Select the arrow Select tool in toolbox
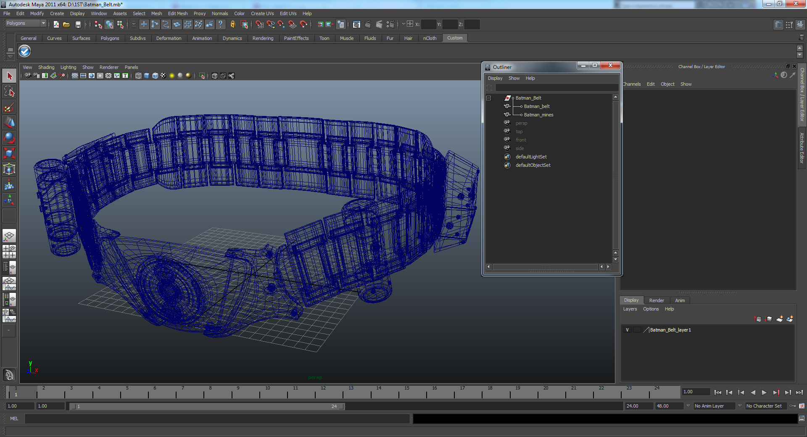Image resolution: width=807 pixels, height=437 pixels. click(x=9, y=76)
